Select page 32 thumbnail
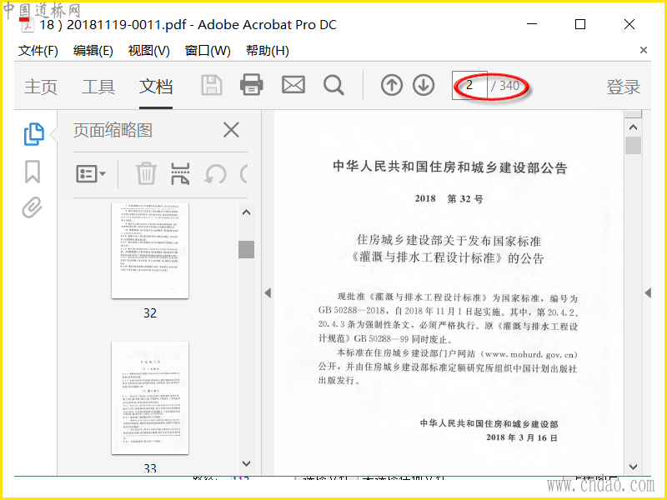The width and height of the screenshot is (667, 500). tap(150, 251)
